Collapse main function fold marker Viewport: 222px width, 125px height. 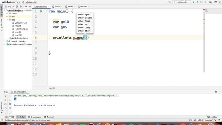pyautogui.click(x=48, y=11)
